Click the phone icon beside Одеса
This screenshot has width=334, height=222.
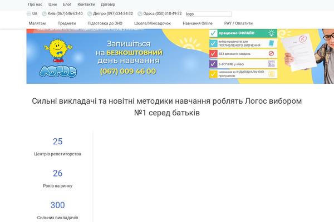point(140,13)
